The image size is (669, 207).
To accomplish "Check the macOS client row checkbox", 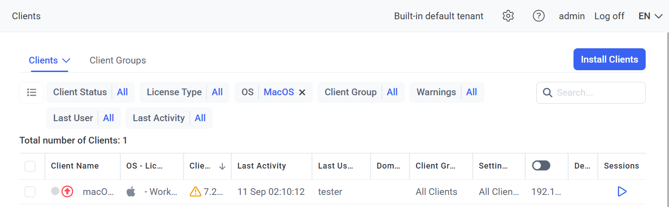I will coord(30,192).
